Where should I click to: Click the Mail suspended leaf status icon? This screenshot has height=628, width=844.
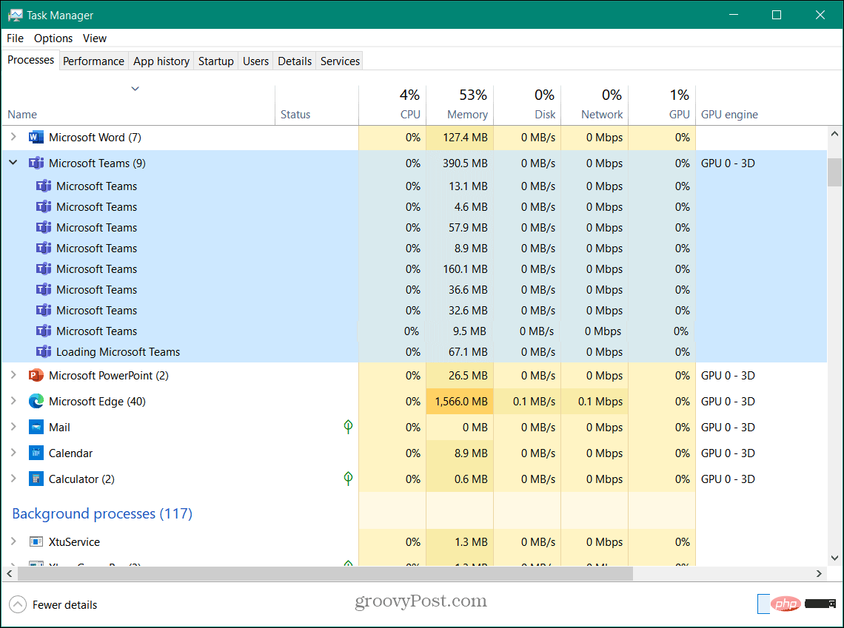click(348, 427)
